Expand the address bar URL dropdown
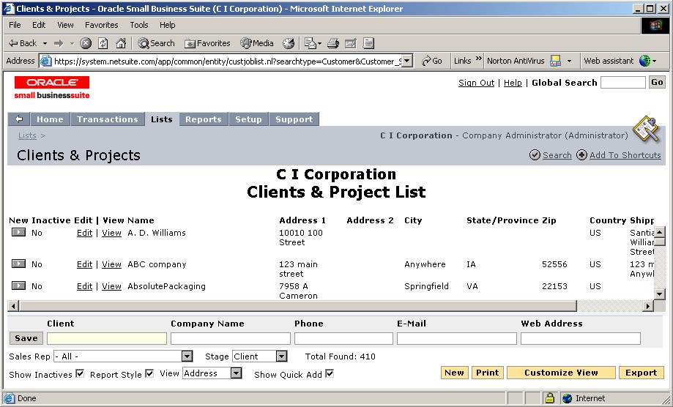 point(408,61)
